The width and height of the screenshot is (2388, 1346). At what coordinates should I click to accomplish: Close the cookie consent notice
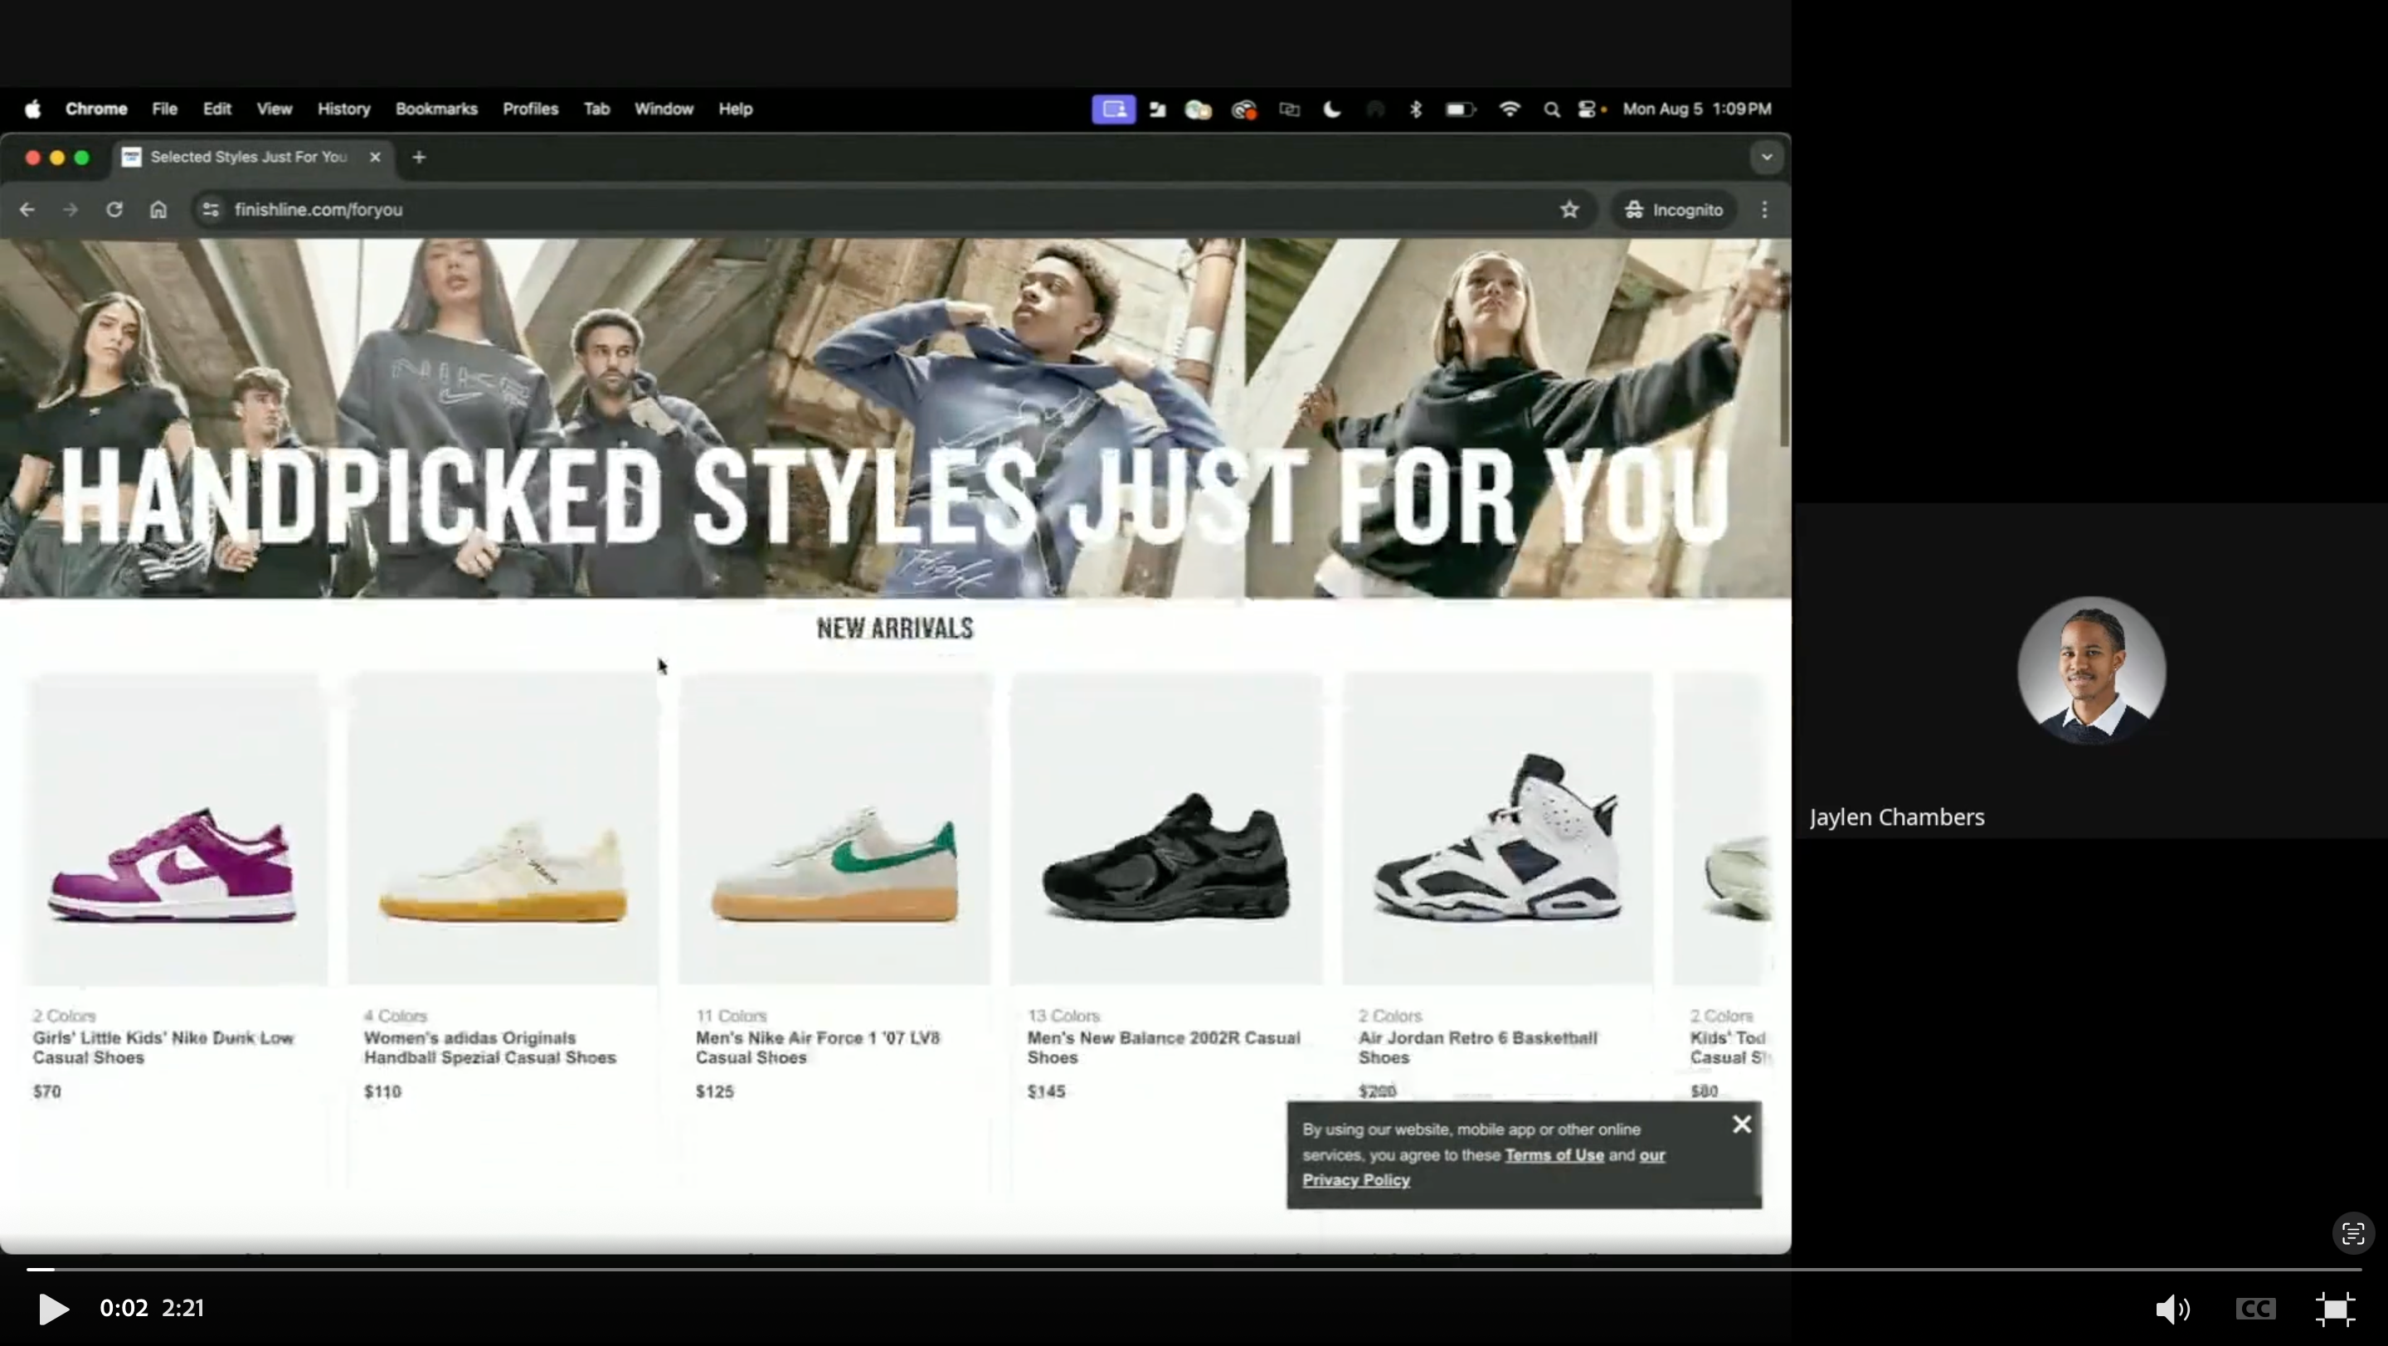pos(1741,1125)
